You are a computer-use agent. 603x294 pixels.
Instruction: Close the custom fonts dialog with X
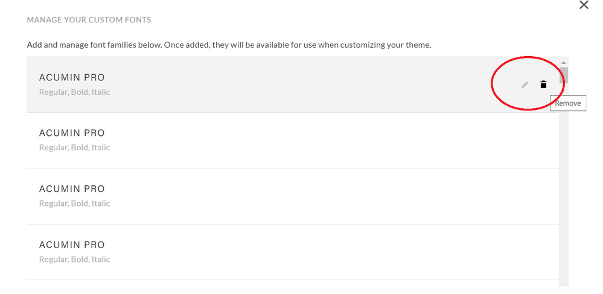(584, 5)
